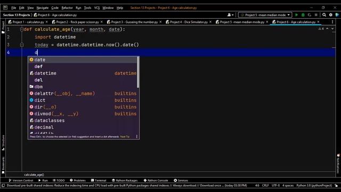Open the Code menu
The image size is (341, 192).
coord(55,8)
